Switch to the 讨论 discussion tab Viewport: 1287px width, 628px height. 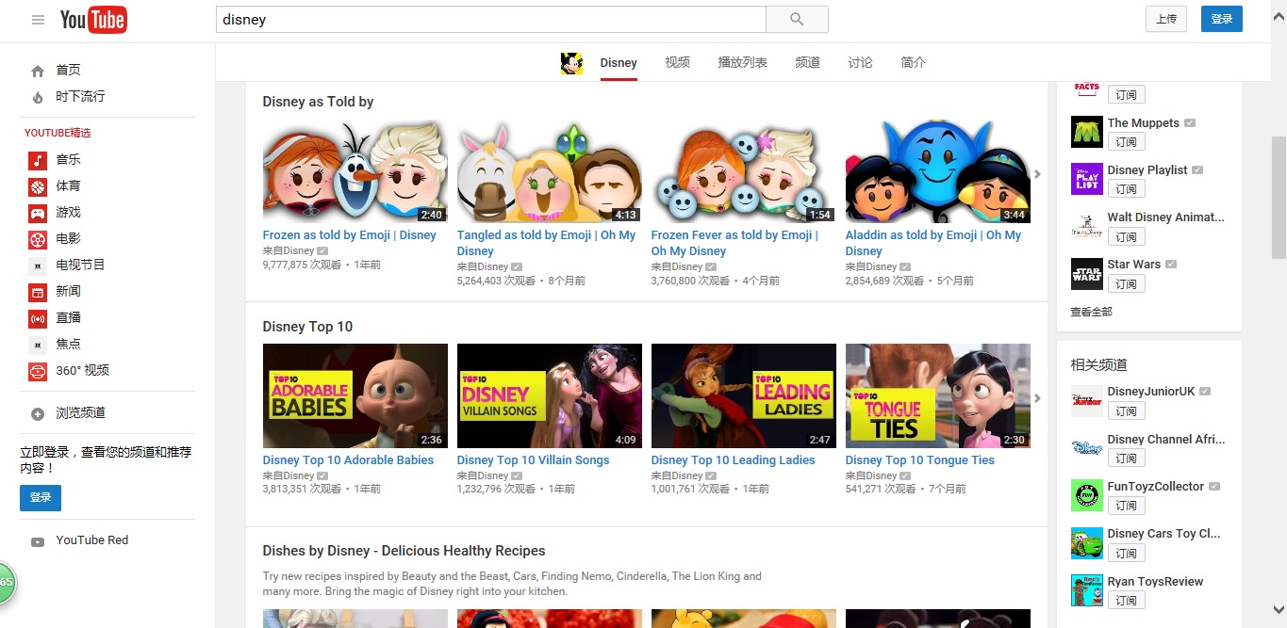click(x=860, y=63)
